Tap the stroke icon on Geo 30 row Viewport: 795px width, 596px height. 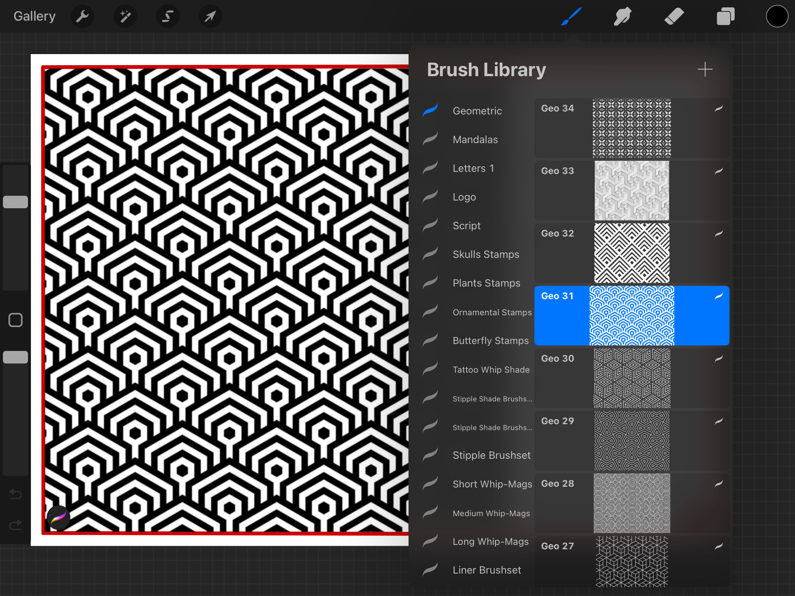[x=719, y=358]
